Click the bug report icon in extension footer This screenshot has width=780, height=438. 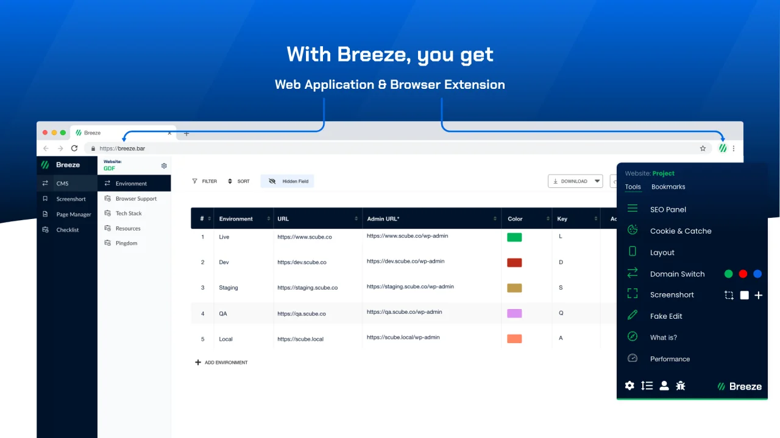click(x=681, y=386)
